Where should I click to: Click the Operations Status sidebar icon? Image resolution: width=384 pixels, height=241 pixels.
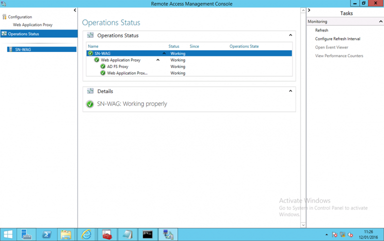4,33
